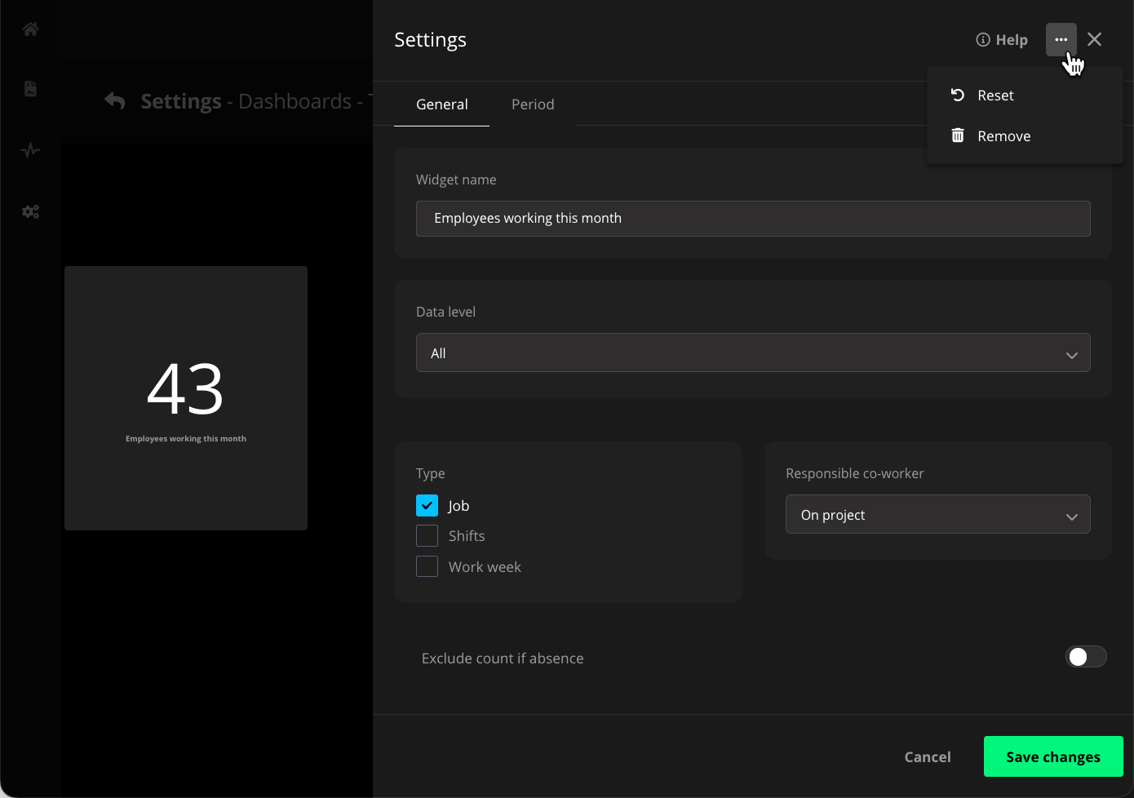This screenshot has height=798, width=1134.
Task: Click the Widget name input field
Action: (x=752, y=219)
